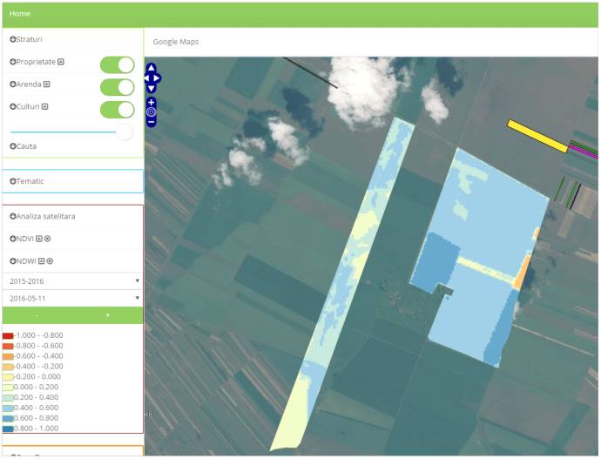Click the globe full-extent map icon

point(152,111)
